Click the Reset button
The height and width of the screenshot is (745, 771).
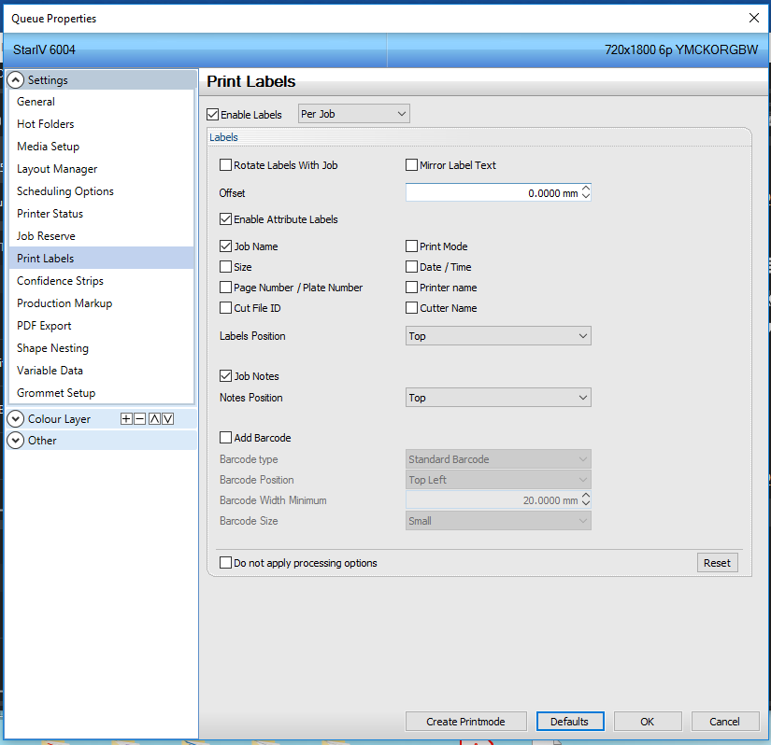[x=718, y=563]
